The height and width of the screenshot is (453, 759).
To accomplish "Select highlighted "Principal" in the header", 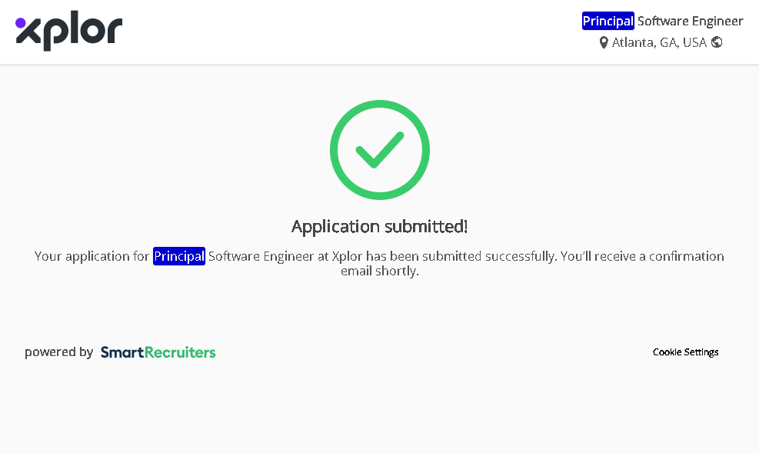I will point(608,22).
